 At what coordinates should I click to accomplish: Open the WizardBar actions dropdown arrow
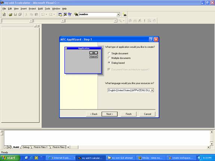123,20
